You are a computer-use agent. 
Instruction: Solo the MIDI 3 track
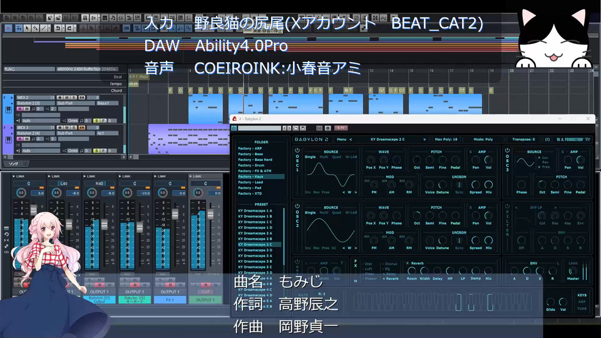(x=74, y=128)
